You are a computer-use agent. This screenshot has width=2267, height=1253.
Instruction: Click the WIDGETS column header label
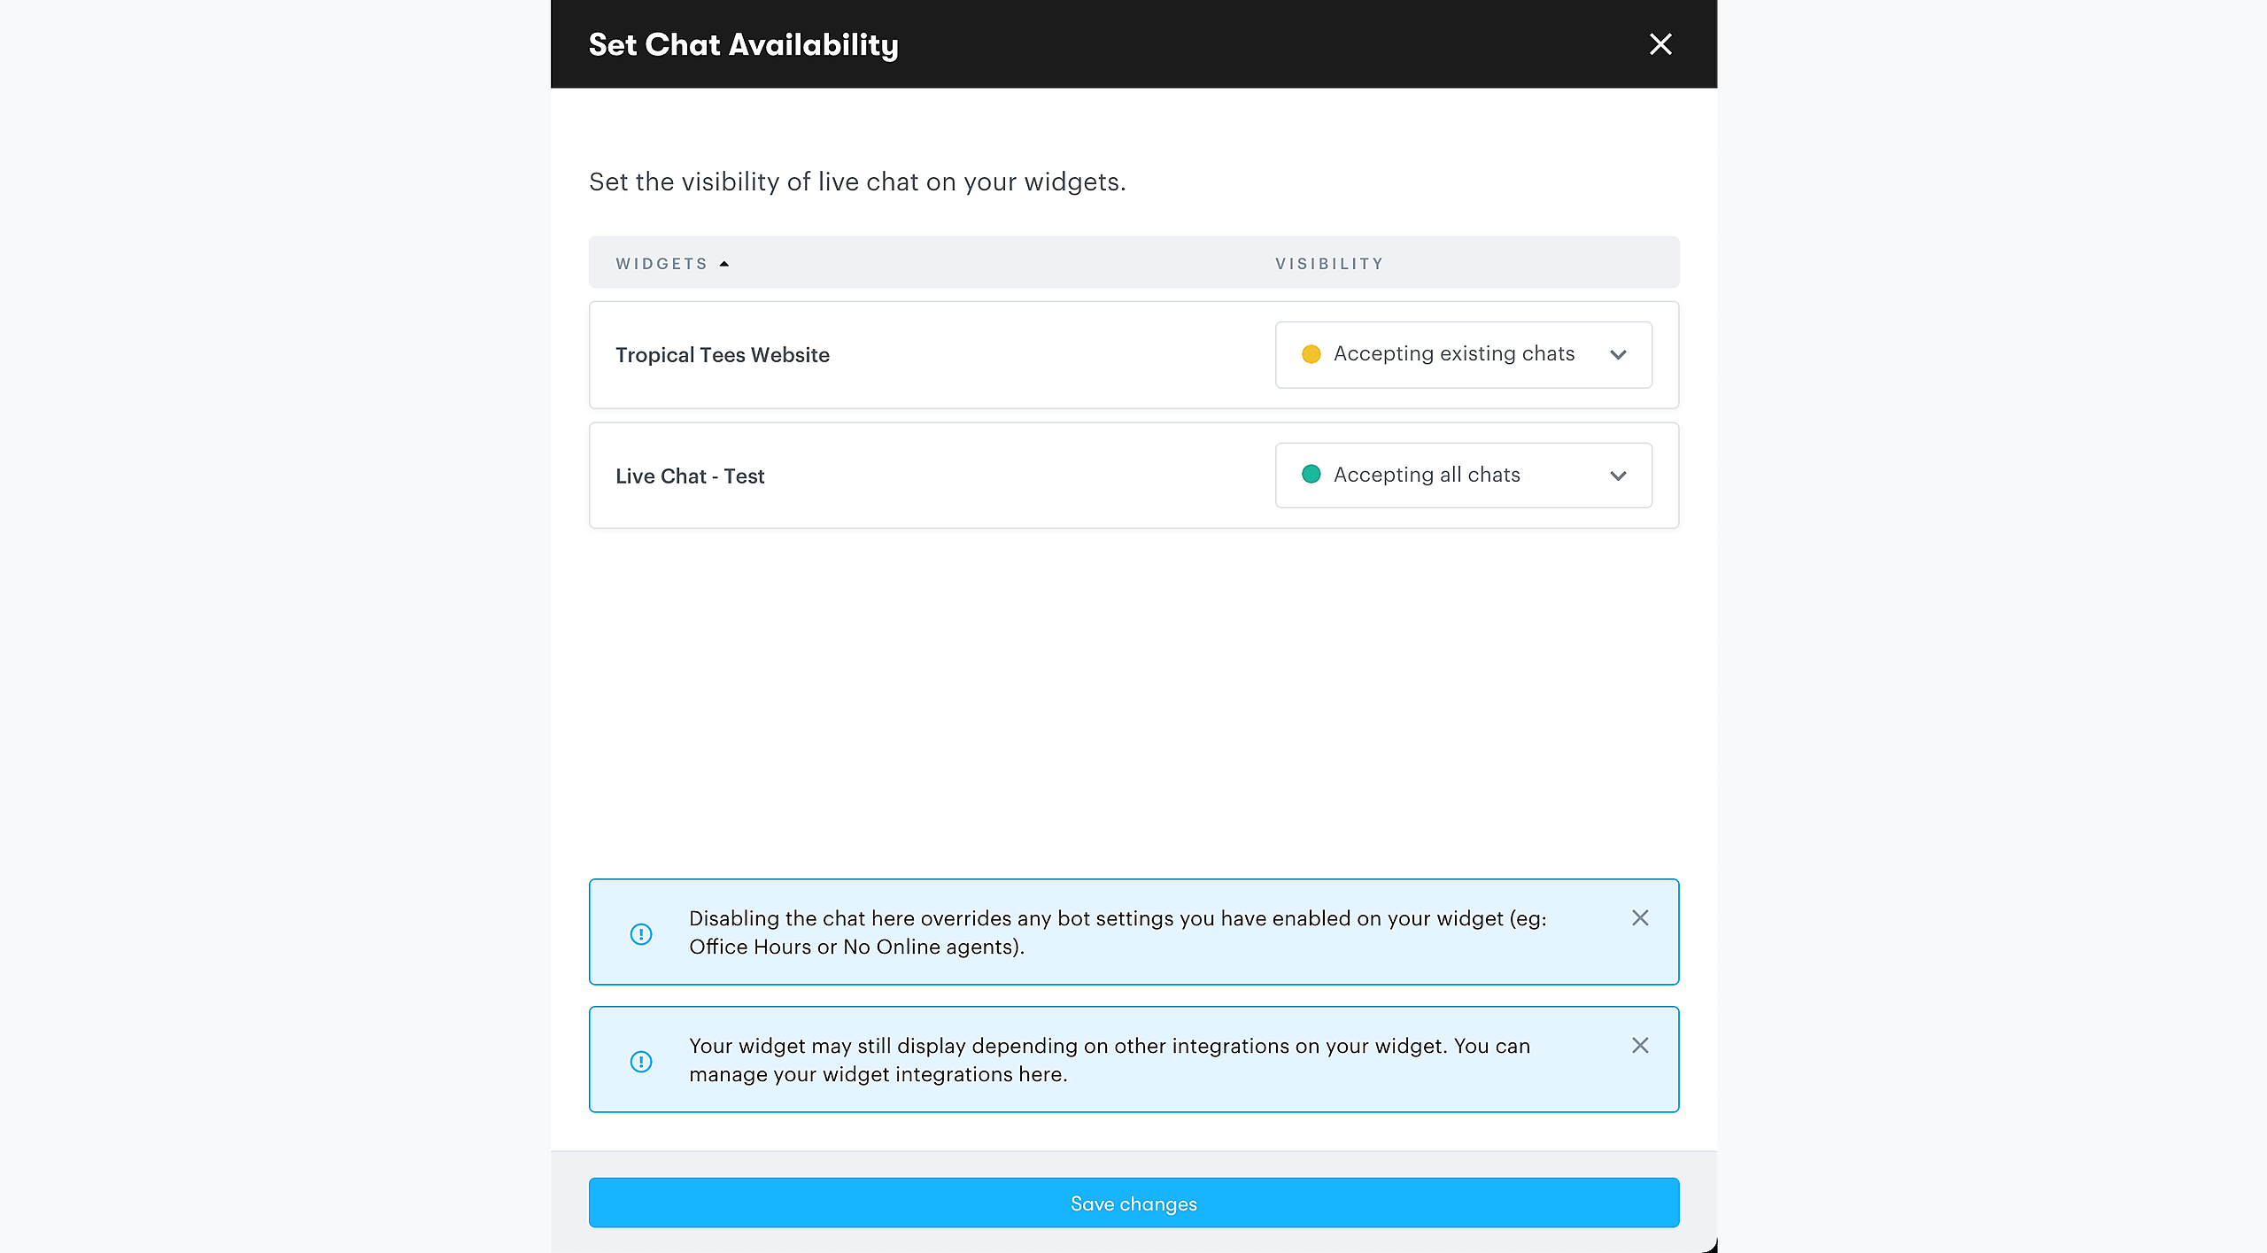662,264
